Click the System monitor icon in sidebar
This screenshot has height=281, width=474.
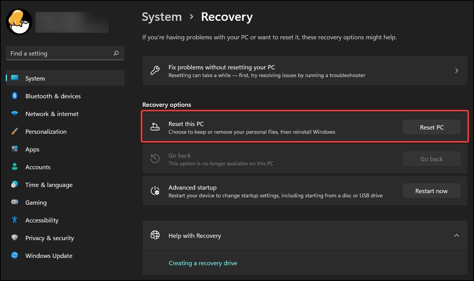(15, 78)
